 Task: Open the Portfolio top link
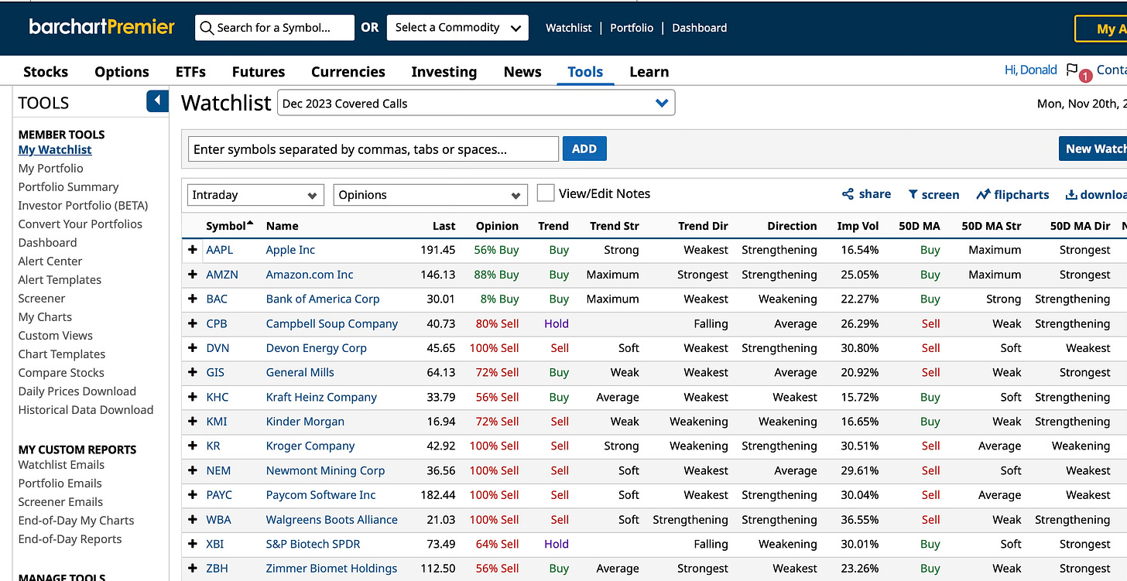coord(632,28)
